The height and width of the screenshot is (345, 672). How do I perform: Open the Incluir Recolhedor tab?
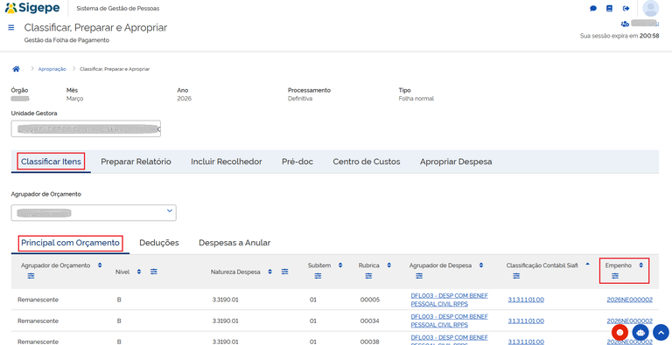click(227, 162)
